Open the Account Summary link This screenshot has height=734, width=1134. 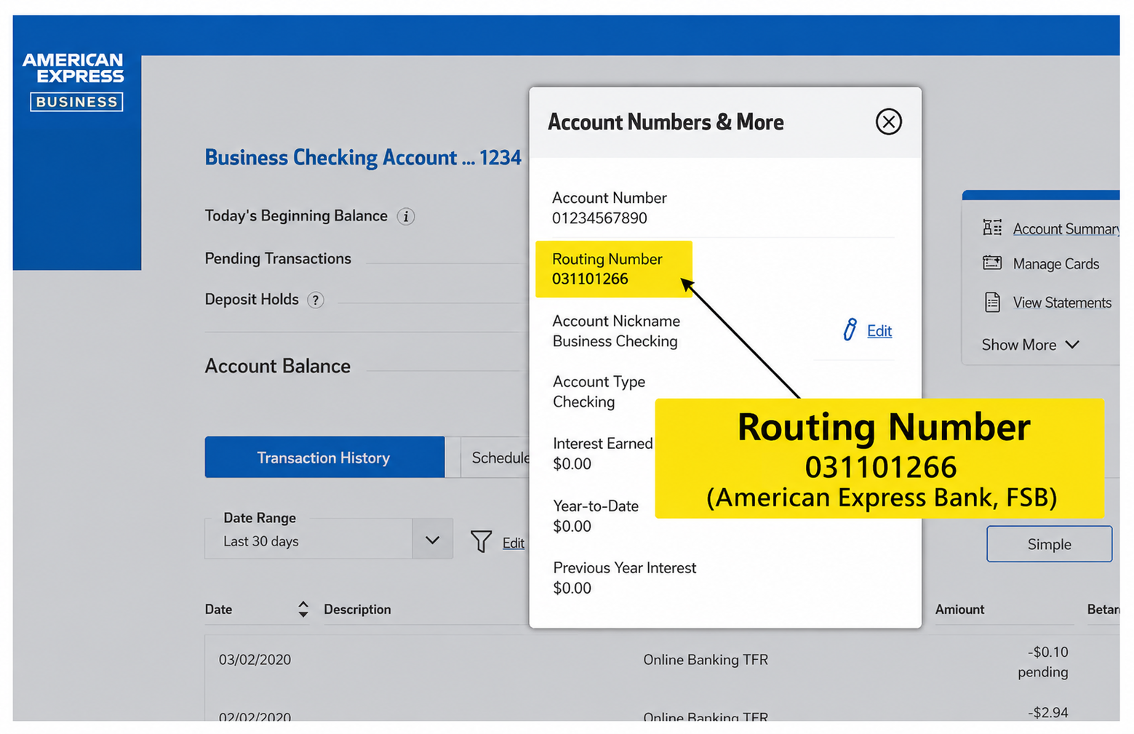click(x=1066, y=229)
